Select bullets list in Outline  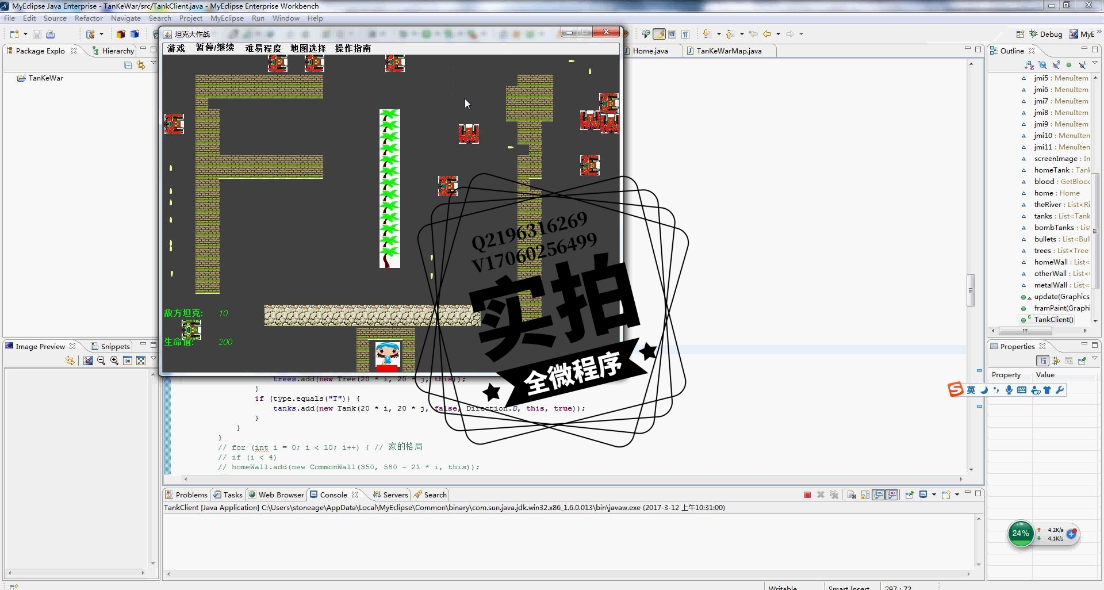pos(1055,239)
